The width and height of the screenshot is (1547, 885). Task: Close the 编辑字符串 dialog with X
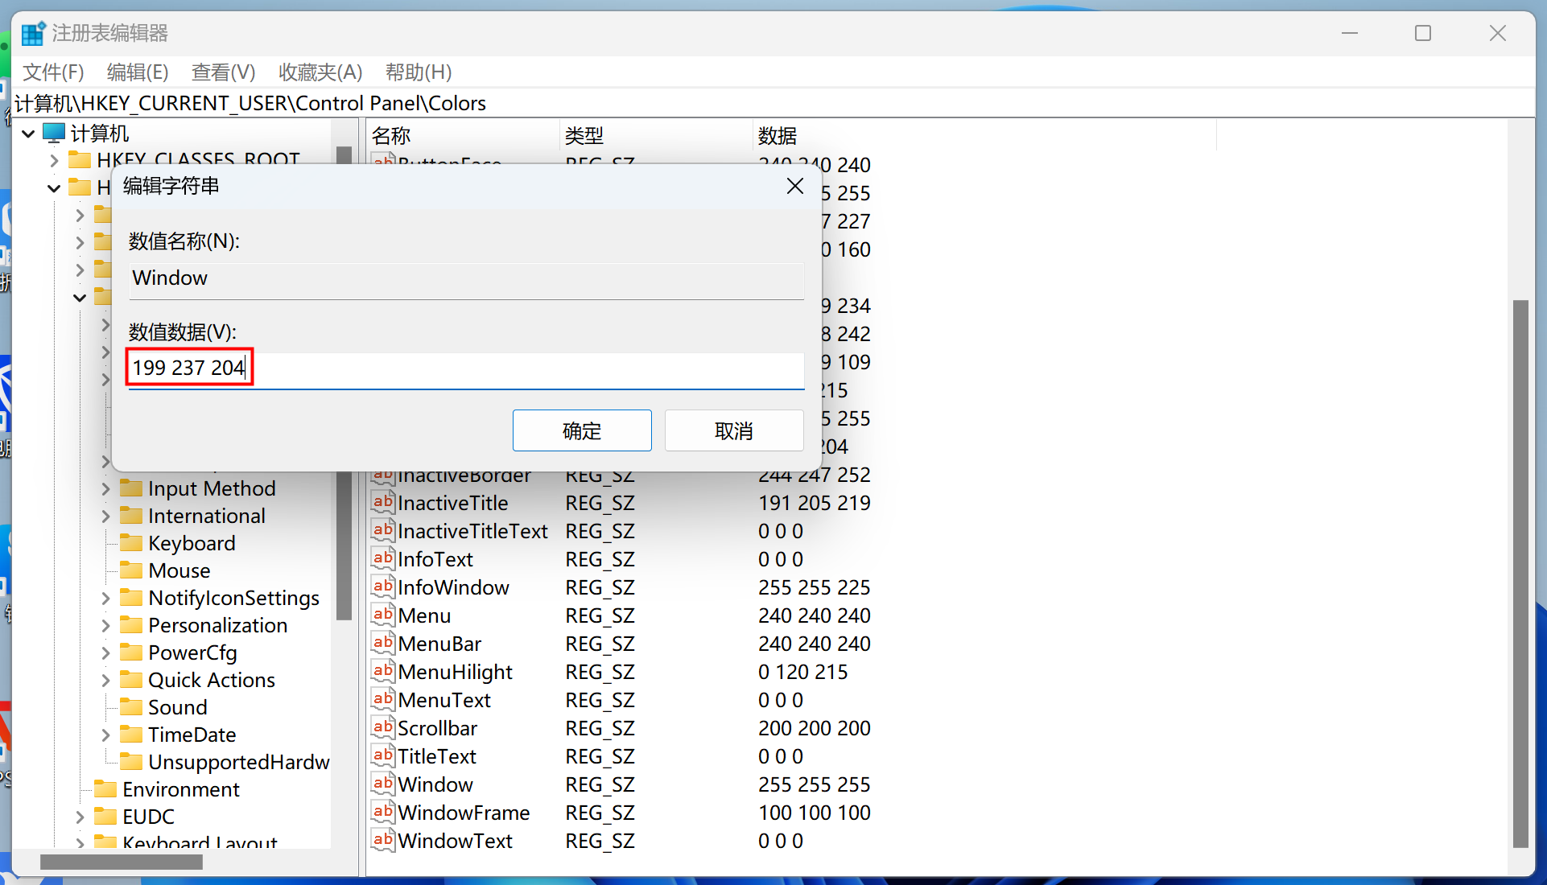(794, 186)
